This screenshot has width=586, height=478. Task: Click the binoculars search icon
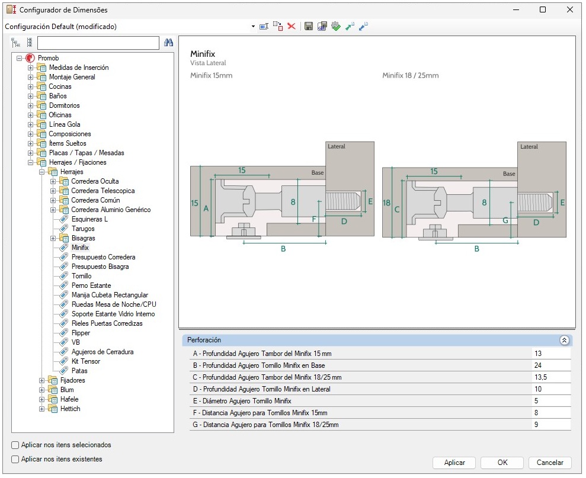coord(168,43)
